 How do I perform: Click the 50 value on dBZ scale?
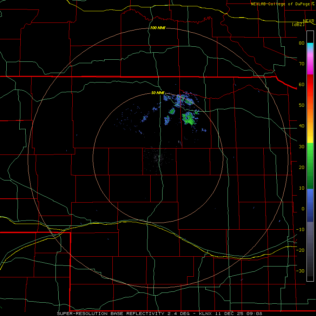point(302,105)
